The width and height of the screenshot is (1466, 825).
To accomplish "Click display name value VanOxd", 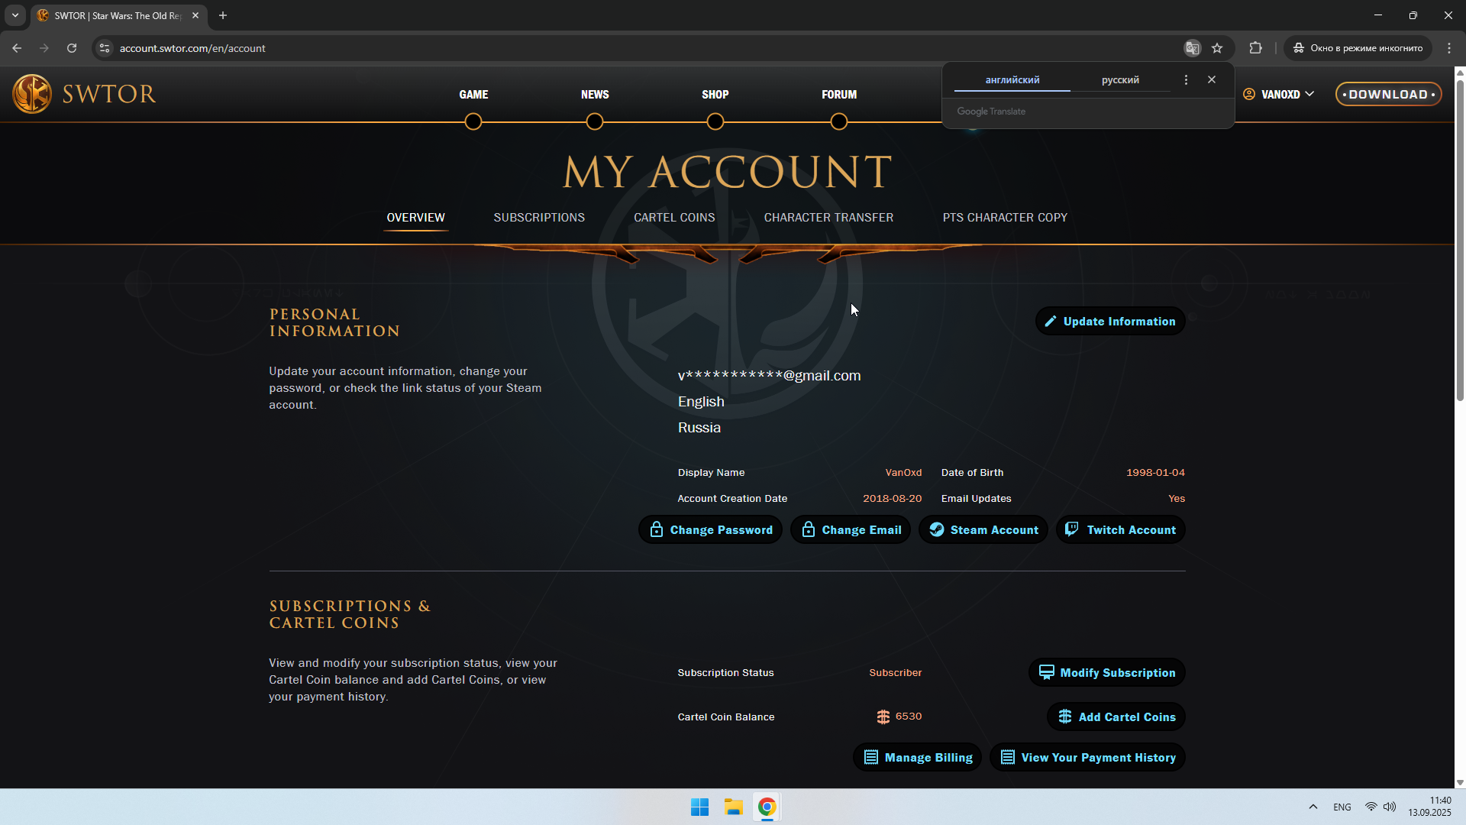I will [x=903, y=473].
